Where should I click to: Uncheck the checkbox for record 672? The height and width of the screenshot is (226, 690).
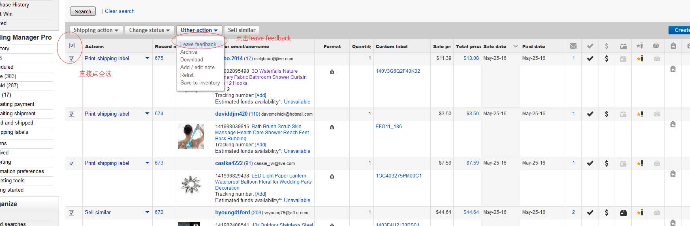71,213
